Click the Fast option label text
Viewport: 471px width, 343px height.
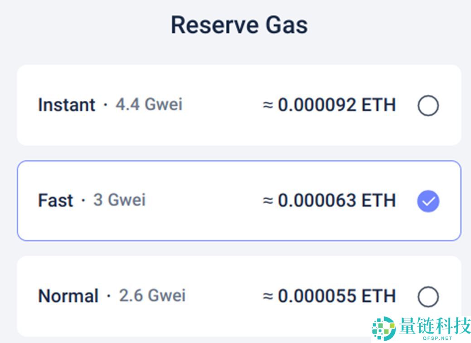click(55, 200)
